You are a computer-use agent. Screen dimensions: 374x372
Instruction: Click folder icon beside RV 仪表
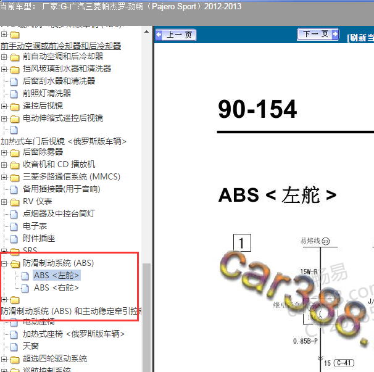pyautogui.click(x=15, y=202)
